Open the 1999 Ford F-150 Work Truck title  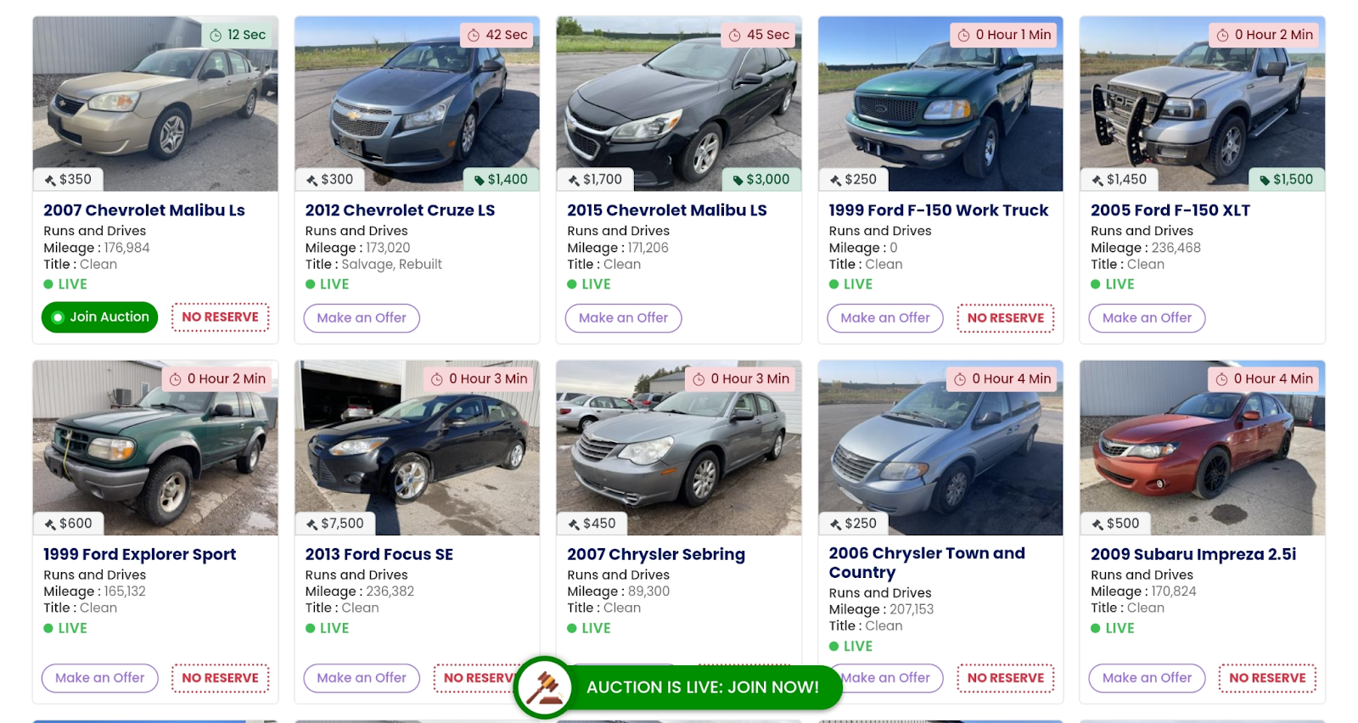(x=938, y=210)
